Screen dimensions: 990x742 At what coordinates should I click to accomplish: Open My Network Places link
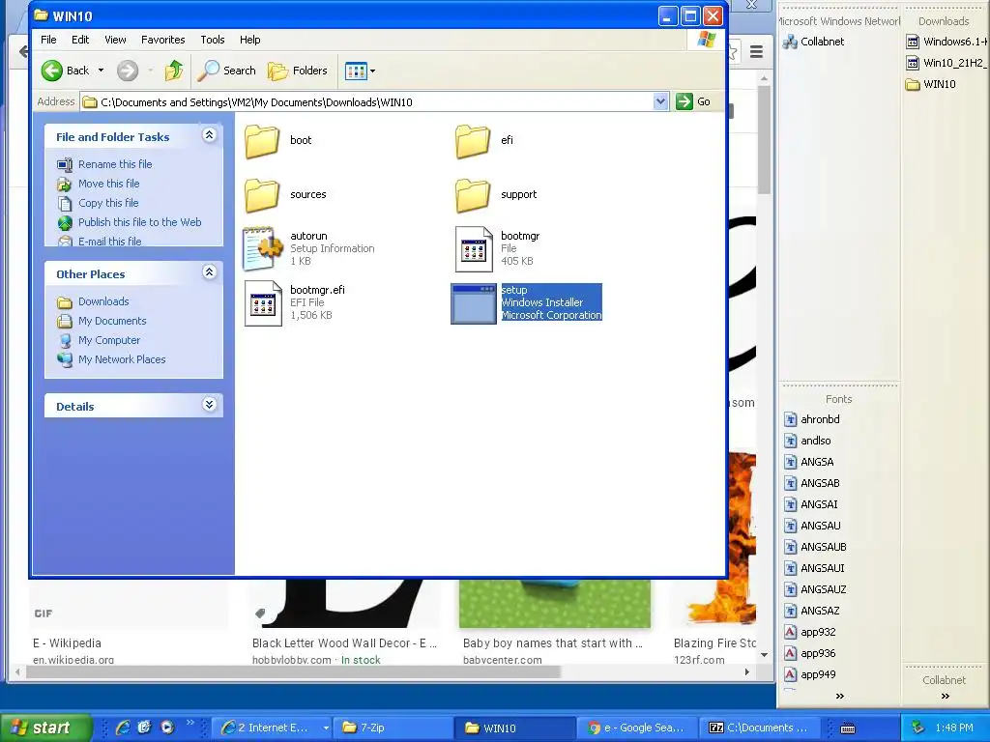click(122, 359)
